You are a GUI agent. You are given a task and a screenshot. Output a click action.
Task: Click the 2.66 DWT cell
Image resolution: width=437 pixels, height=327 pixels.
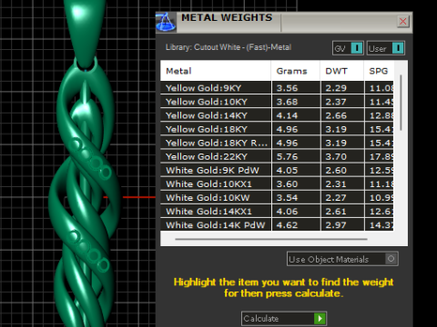click(342, 115)
